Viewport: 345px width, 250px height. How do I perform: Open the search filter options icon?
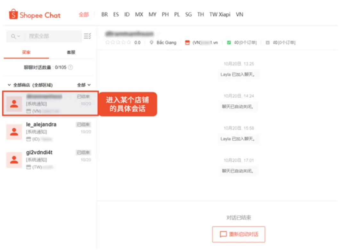coord(87,36)
